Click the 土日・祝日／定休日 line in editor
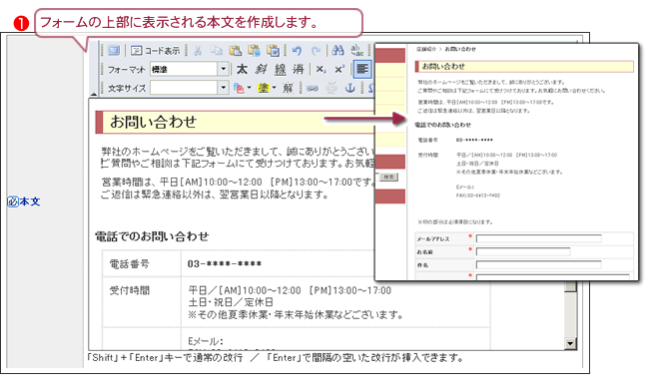649x391 pixels. click(x=231, y=302)
